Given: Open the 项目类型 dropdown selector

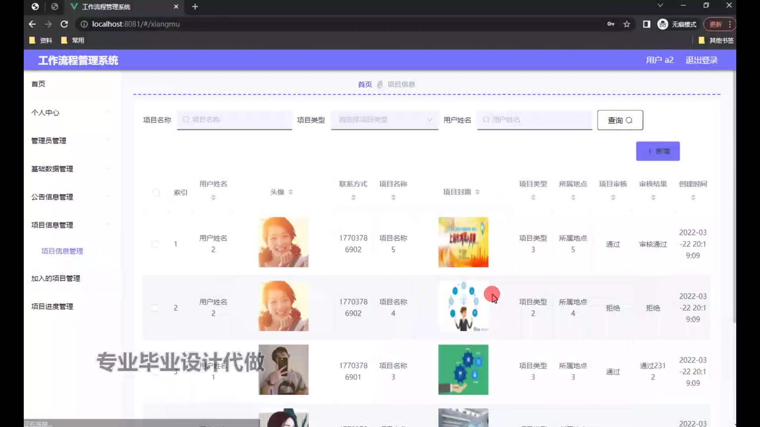Looking at the screenshot, I should click(x=384, y=120).
